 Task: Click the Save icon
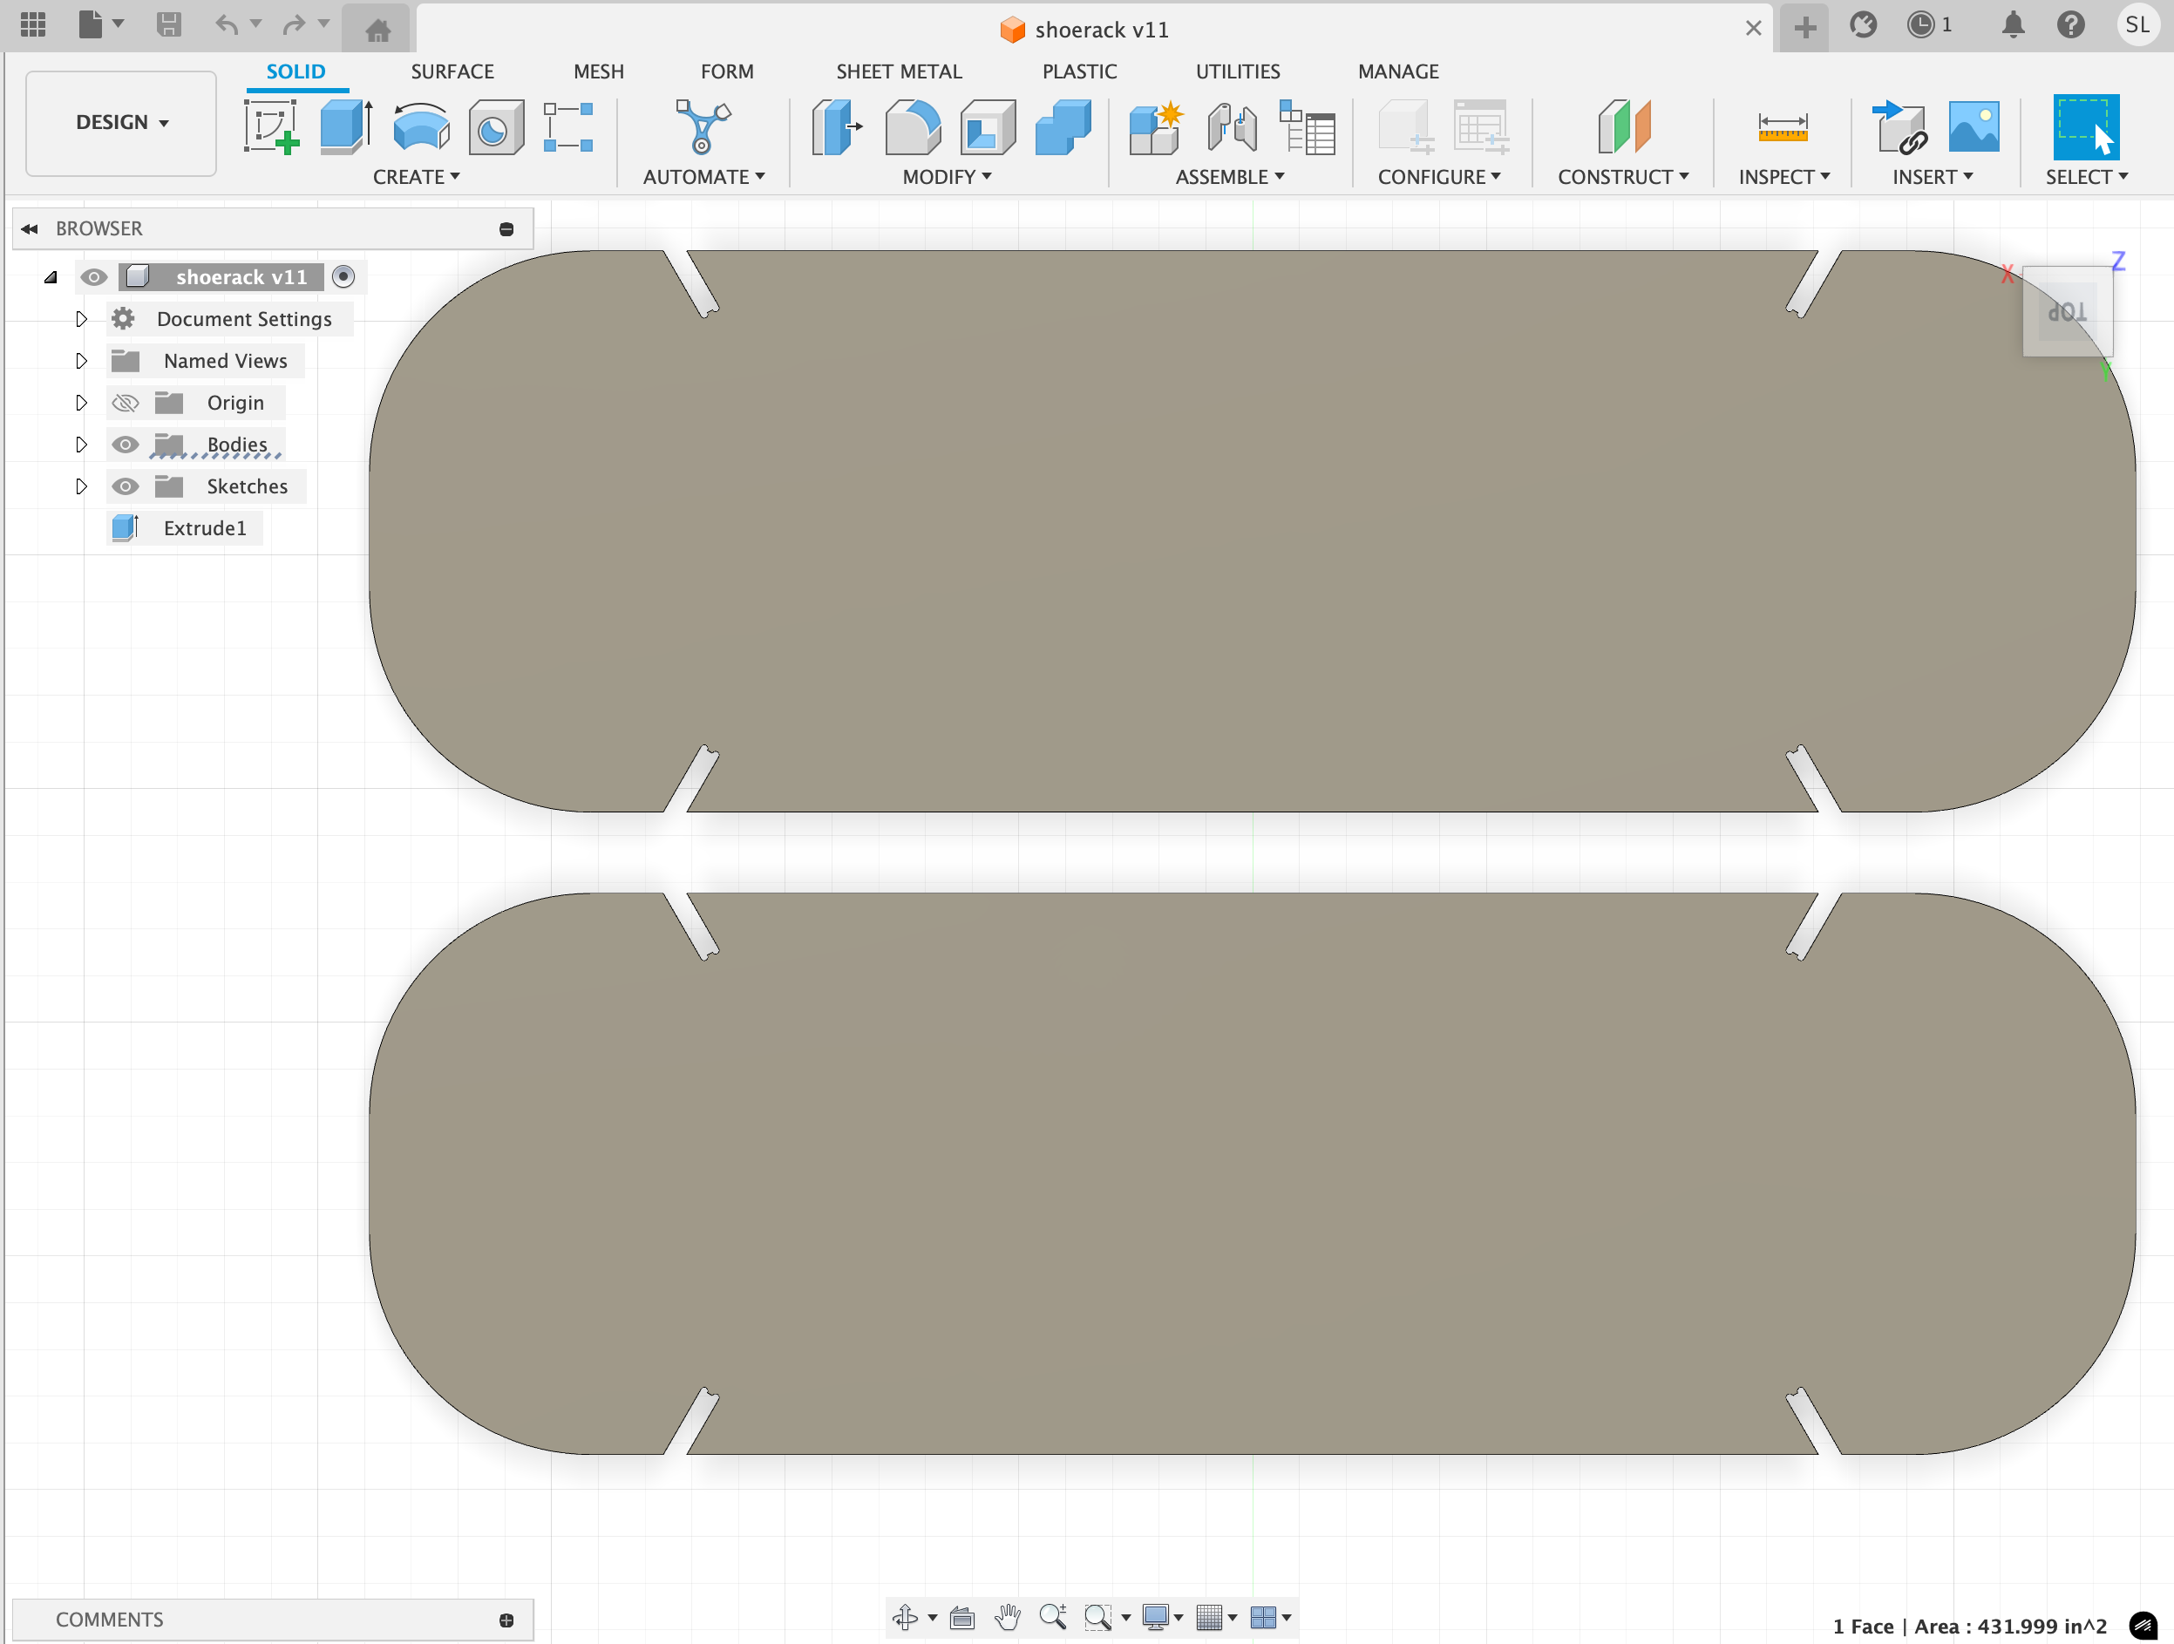click(169, 24)
